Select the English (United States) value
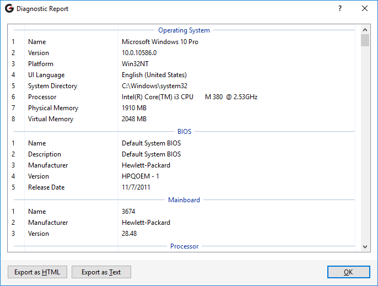This screenshot has height=286, width=378. pos(154,75)
